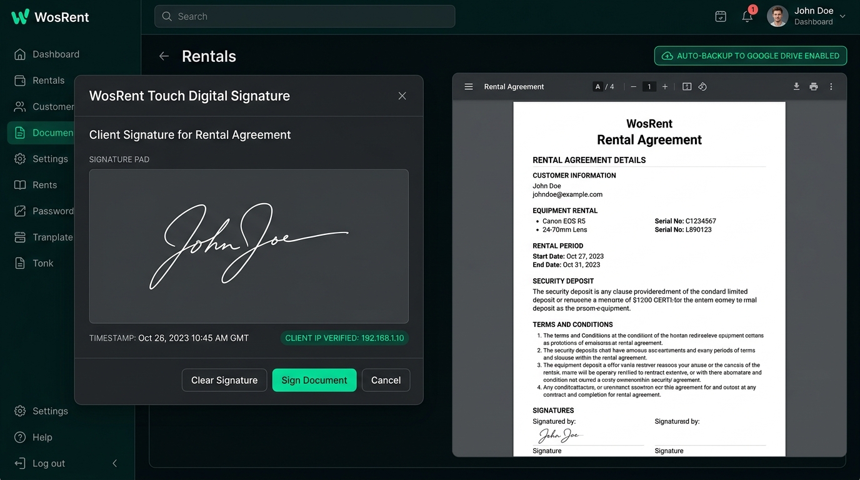Print the Rental Agreement PDF

pyautogui.click(x=814, y=87)
